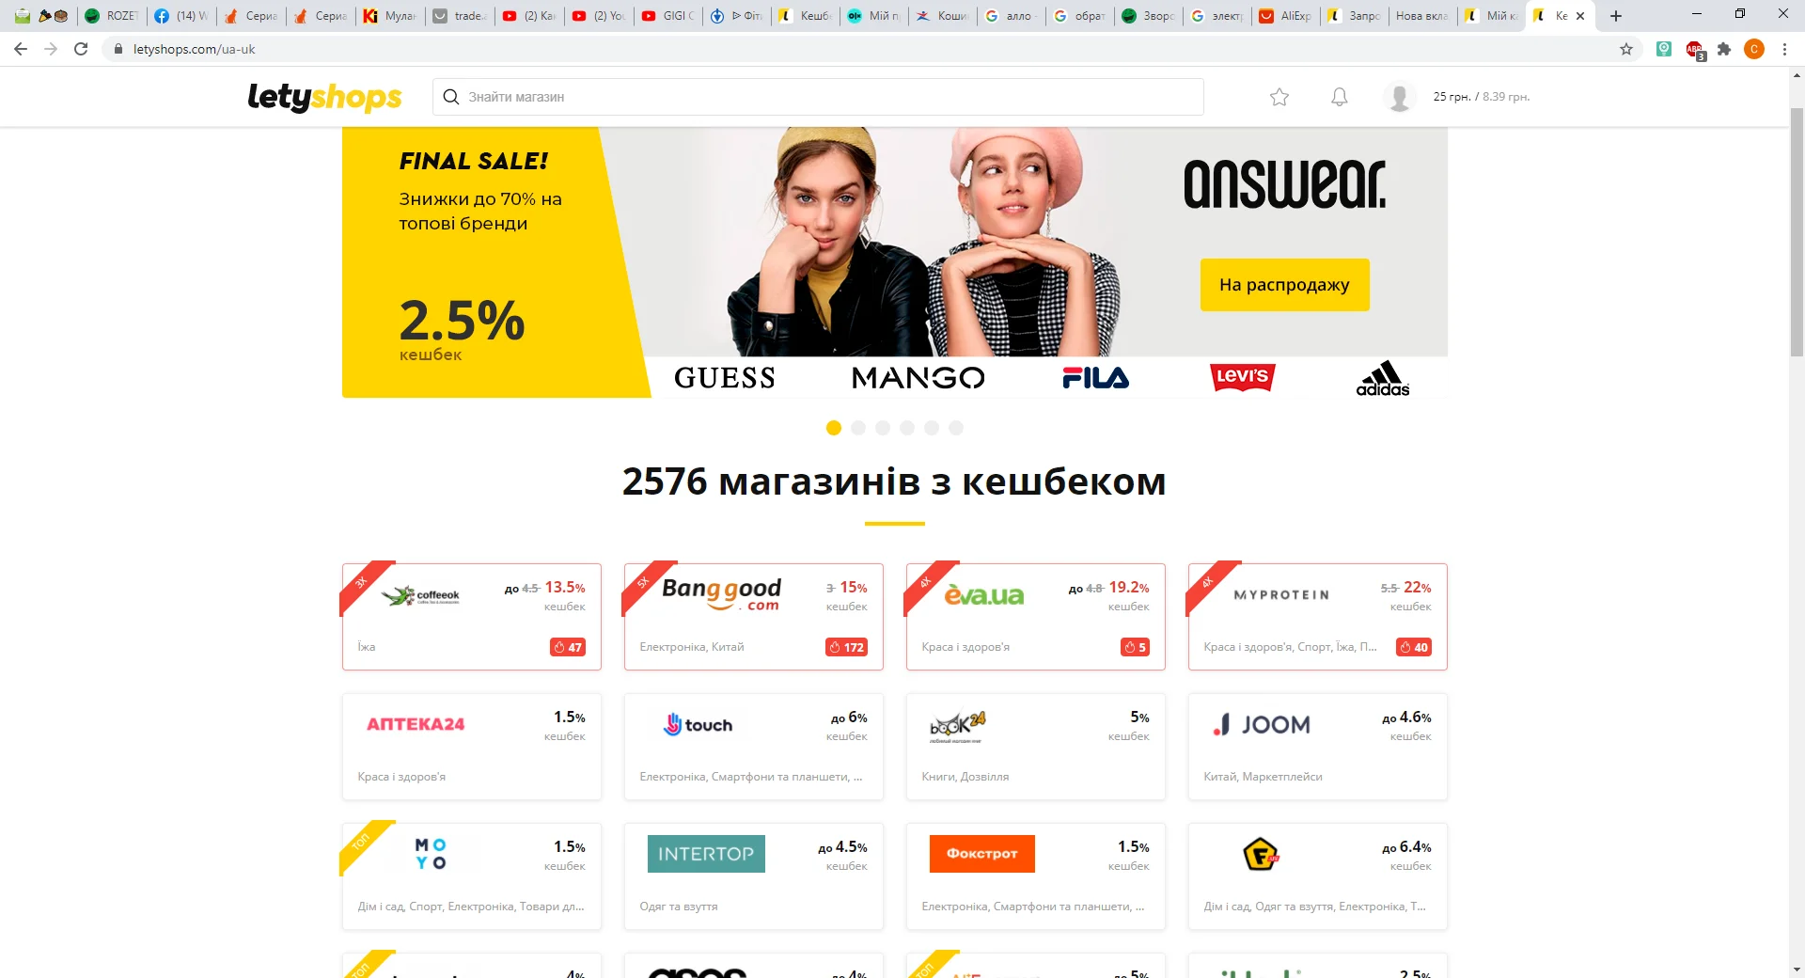Open a new browser tab with the plus icon
1805x978 pixels.
tap(1615, 16)
